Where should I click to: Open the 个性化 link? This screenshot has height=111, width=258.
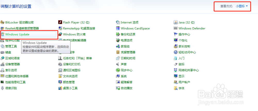click(x=183, y=41)
